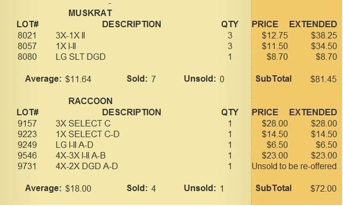The image size is (343, 206).
Task: Click the muskrat SubTotal $81.45 value
Action: [x=324, y=79]
